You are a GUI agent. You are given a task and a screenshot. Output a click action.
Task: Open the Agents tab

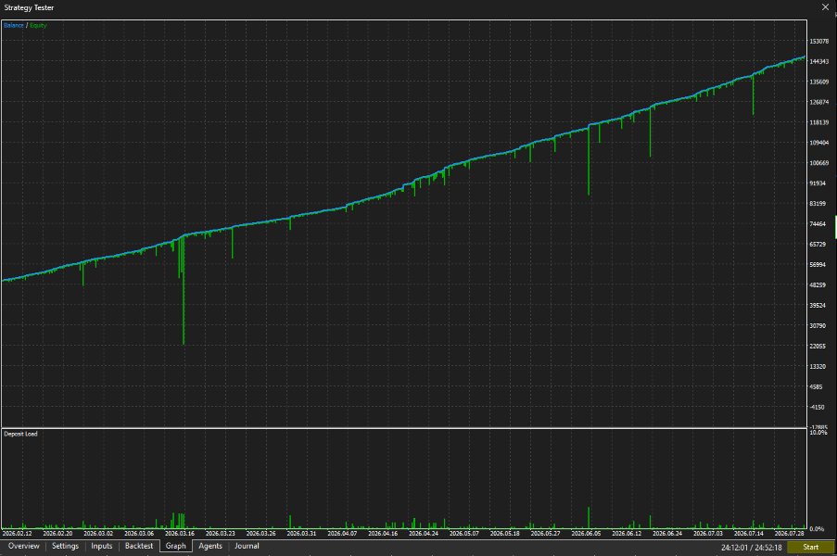tap(210, 546)
